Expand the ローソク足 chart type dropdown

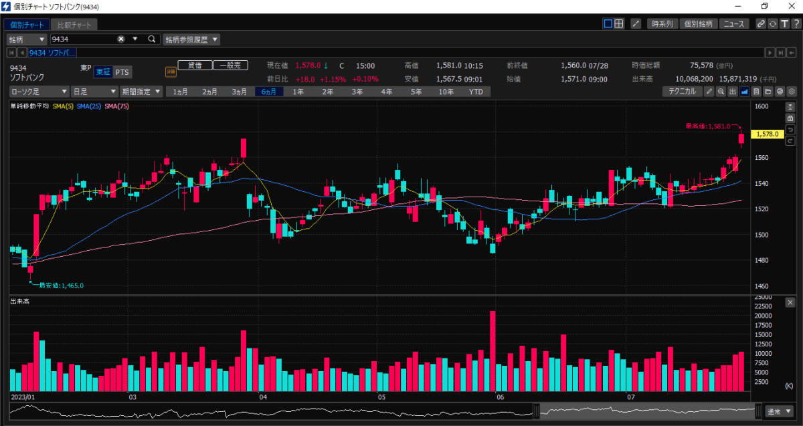point(39,92)
